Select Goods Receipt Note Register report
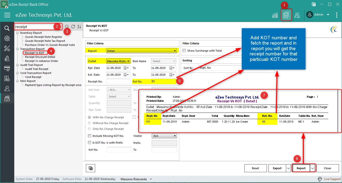The height and width of the screenshot is (183, 342). pyautogui.click(x=44, y=37)
